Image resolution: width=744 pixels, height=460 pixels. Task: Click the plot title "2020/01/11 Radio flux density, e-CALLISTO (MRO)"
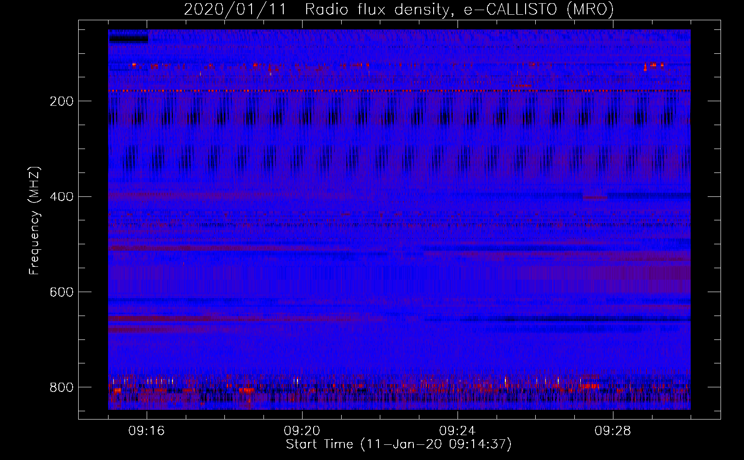tap(399, 9)
